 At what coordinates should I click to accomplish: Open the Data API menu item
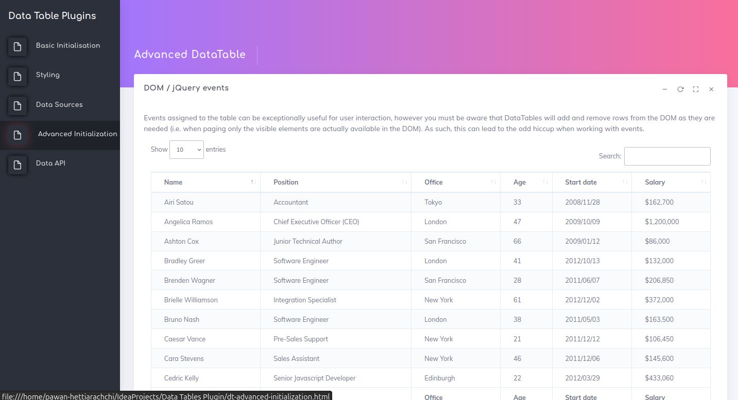tap(50, 163)
